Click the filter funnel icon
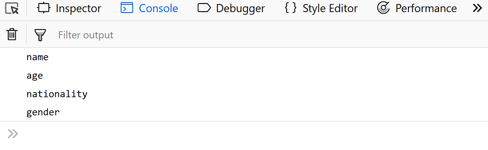This screenshot has height=150, width=488. pos(40,35)
